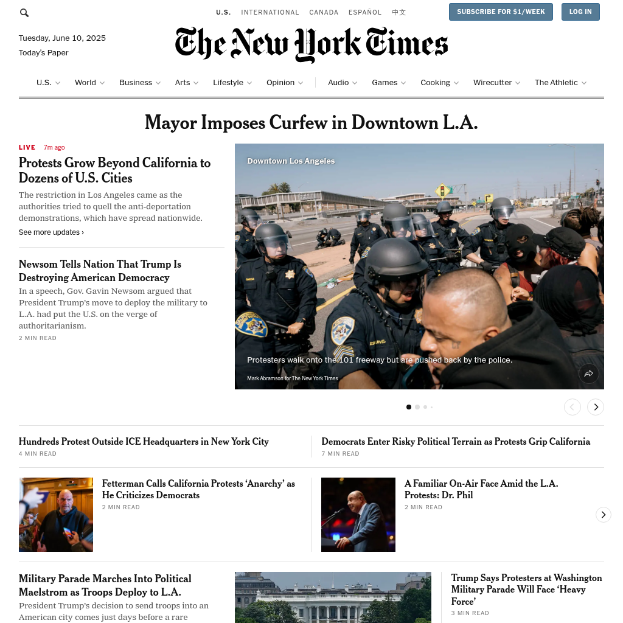This screenshot has height=623, width=623.
Task: Go back with the previous carousel arrow
Action: click(x=572, y=407)
